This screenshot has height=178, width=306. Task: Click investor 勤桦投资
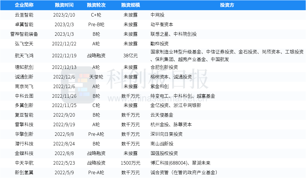160,44
